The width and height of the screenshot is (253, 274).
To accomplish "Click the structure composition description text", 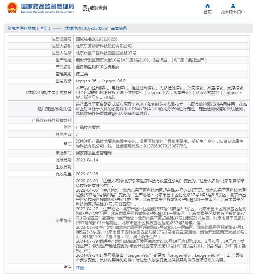I will (159, 93).
